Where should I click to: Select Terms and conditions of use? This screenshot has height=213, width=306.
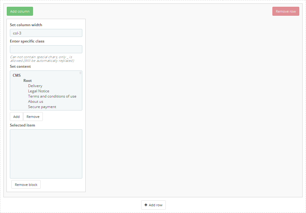tap(52, 96)
